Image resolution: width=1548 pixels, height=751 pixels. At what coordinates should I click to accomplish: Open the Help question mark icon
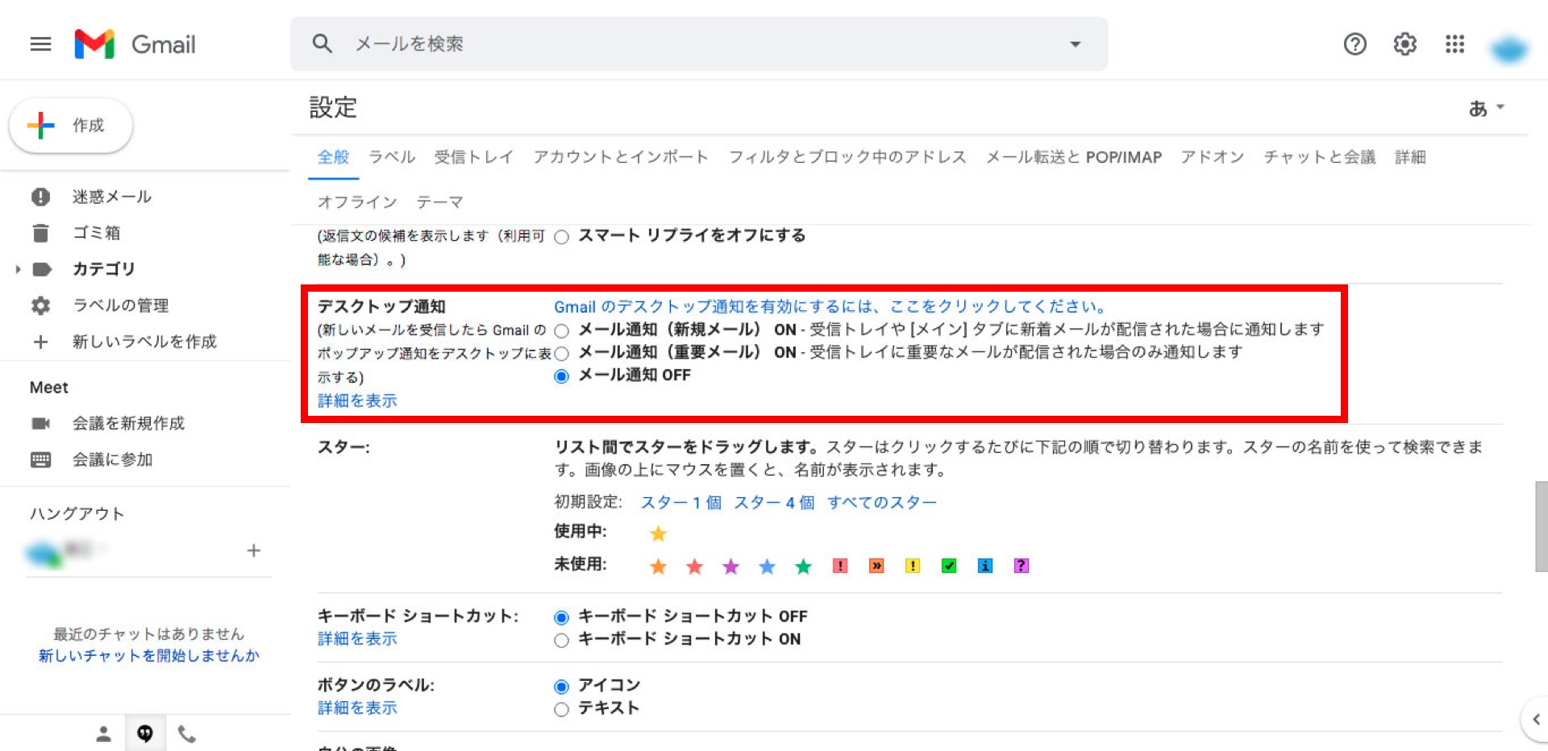1354,44
